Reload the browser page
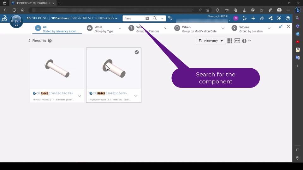Image resolution: width=303 pixels, height=170 pixels. pos(14,10)
